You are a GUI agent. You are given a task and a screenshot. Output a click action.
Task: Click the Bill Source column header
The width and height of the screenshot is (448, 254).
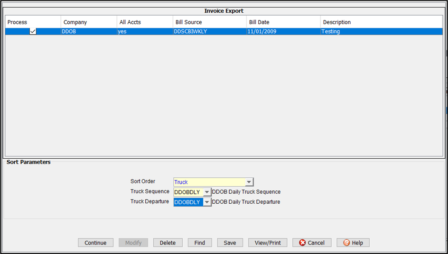pyautogui.click(x=209, y=22)
